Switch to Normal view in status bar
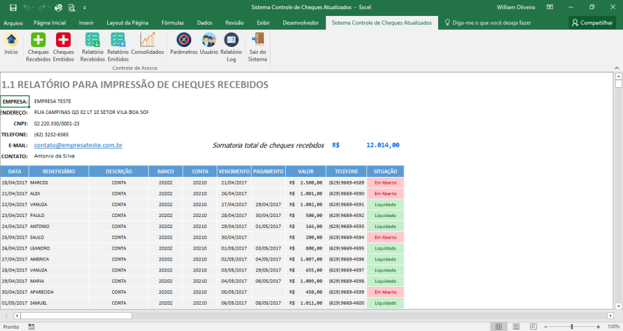Image resolution: width=623 pixels, height=331 pixels. (498, 327)
